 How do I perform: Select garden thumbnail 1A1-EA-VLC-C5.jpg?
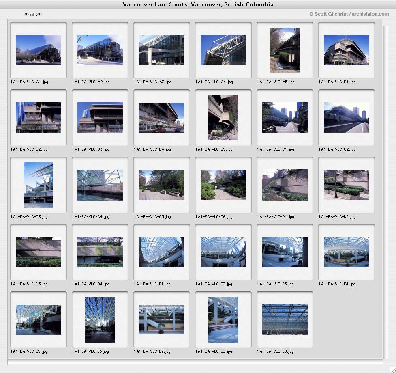pyautogui.click(x=162, y=185)
